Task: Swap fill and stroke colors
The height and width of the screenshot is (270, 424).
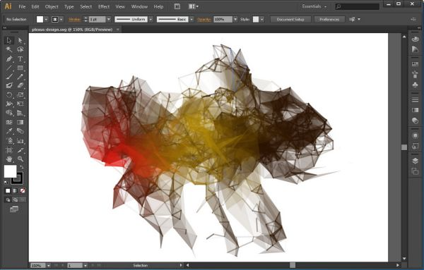Action: (x=22, y=167)
